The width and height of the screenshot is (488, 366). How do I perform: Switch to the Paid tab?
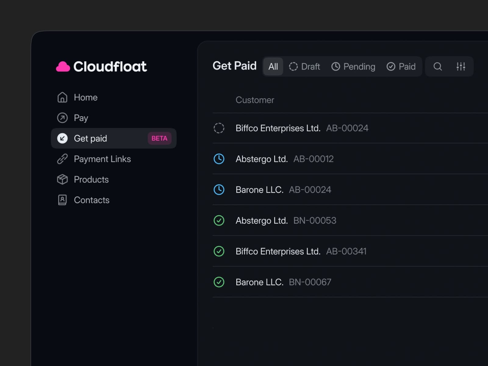tap(401, 66)
